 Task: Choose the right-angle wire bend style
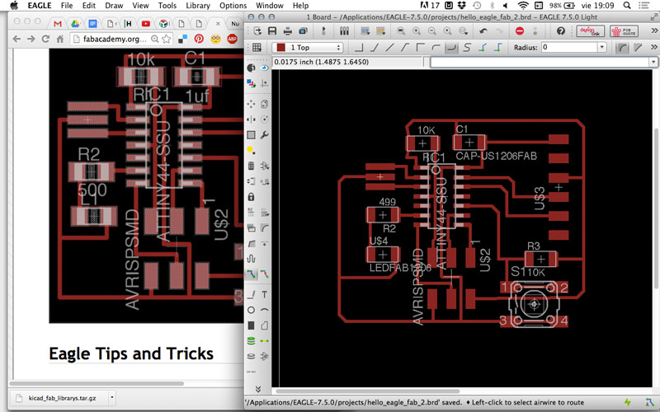point(359,48)
